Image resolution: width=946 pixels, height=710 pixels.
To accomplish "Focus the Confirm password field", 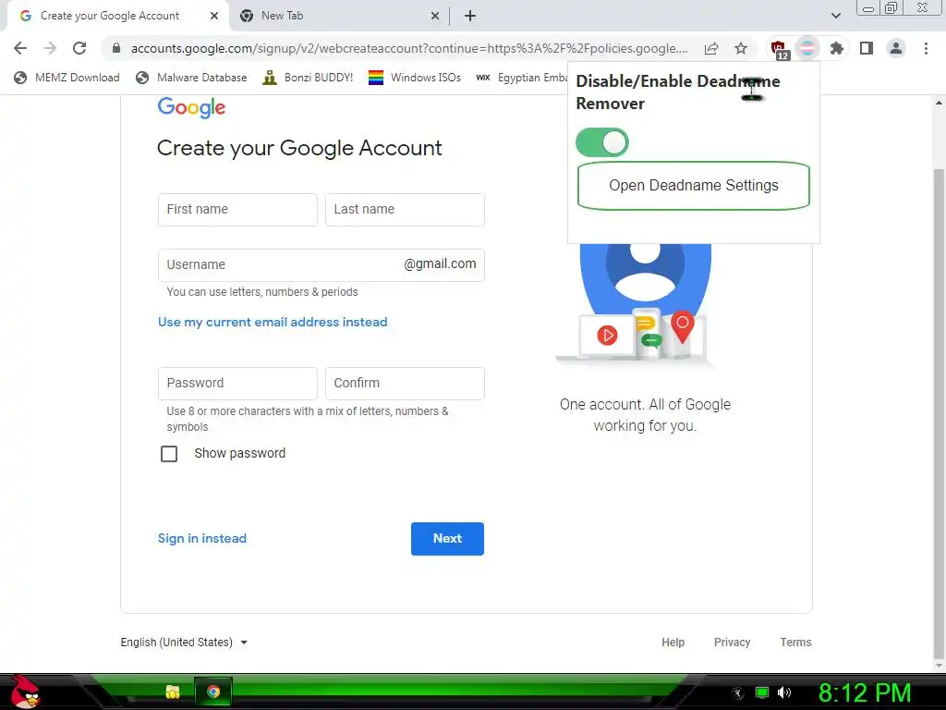I will tap(405, 384).
